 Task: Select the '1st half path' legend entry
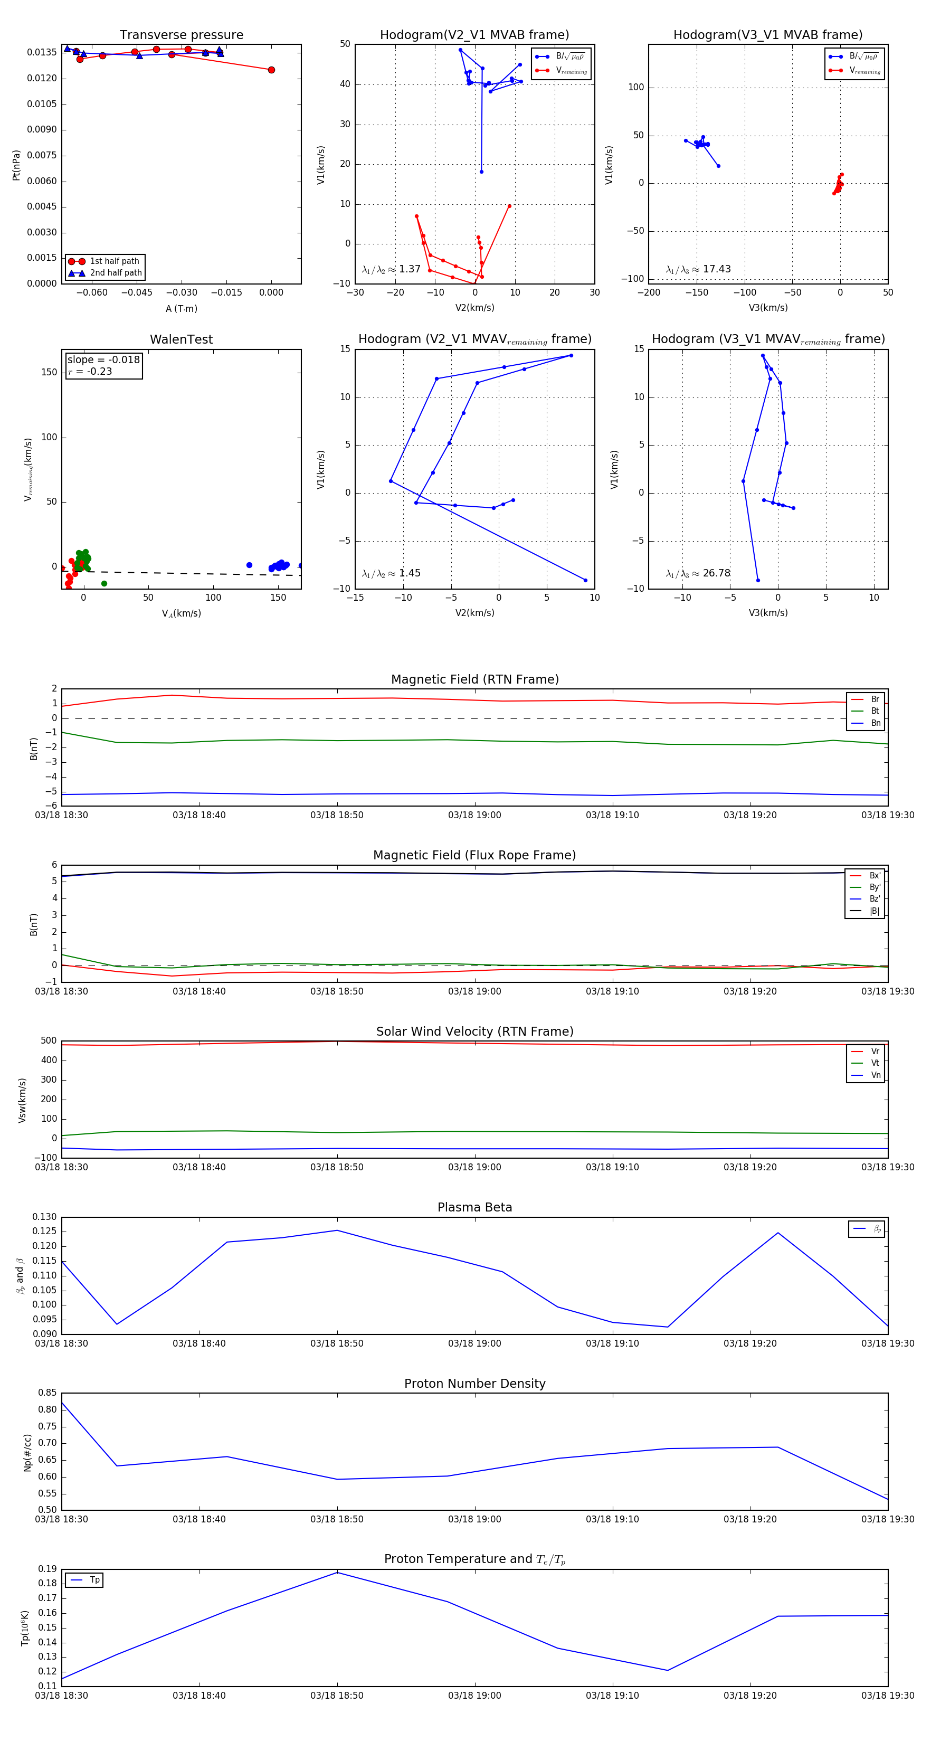[x=105, y=261]
